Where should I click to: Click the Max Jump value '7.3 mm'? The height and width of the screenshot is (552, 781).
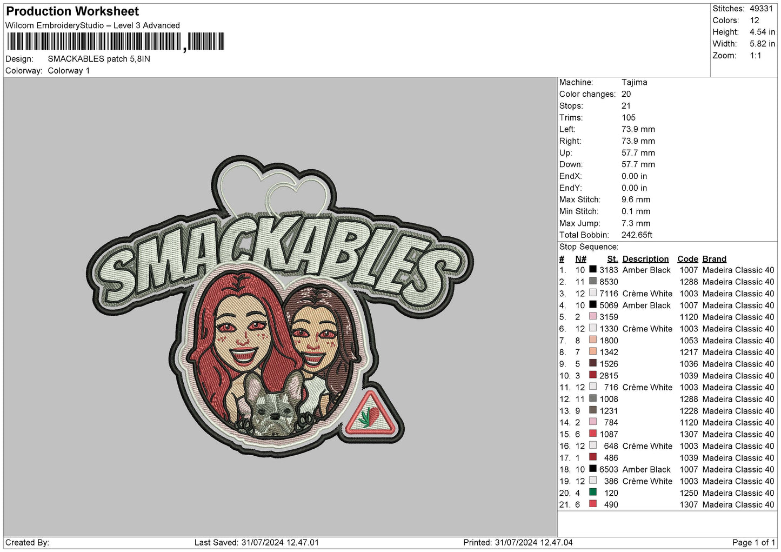click(636, 223)
